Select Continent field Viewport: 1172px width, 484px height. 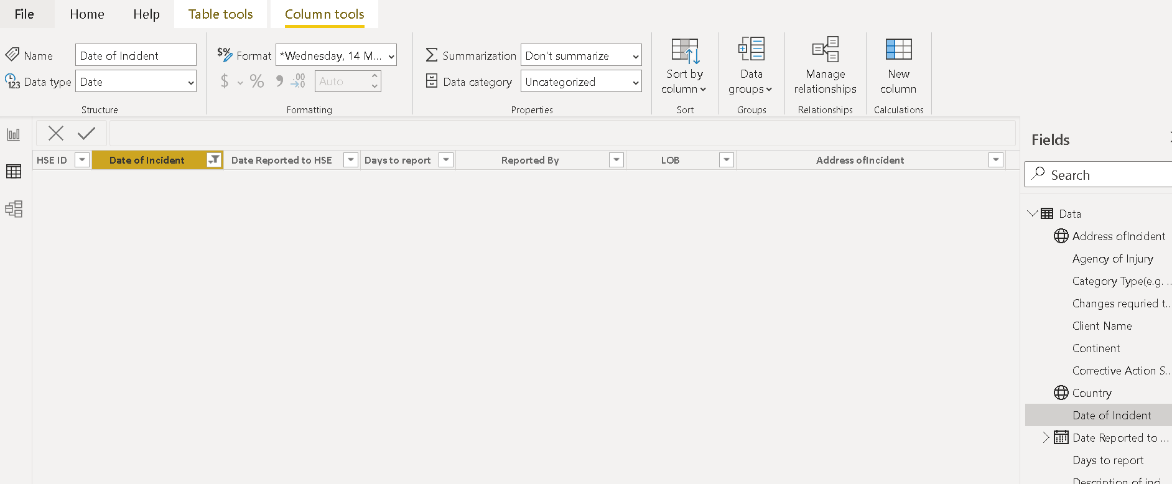click(1096, 348)
